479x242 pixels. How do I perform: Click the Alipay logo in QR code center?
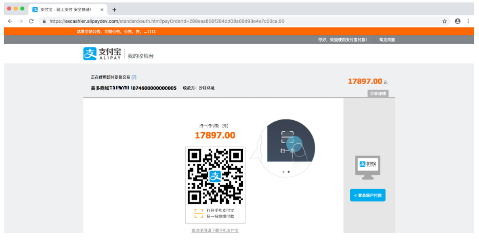click(215, 176)
